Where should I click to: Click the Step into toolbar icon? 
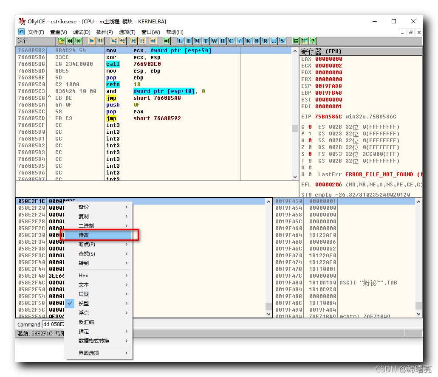[x=114, y=41]
